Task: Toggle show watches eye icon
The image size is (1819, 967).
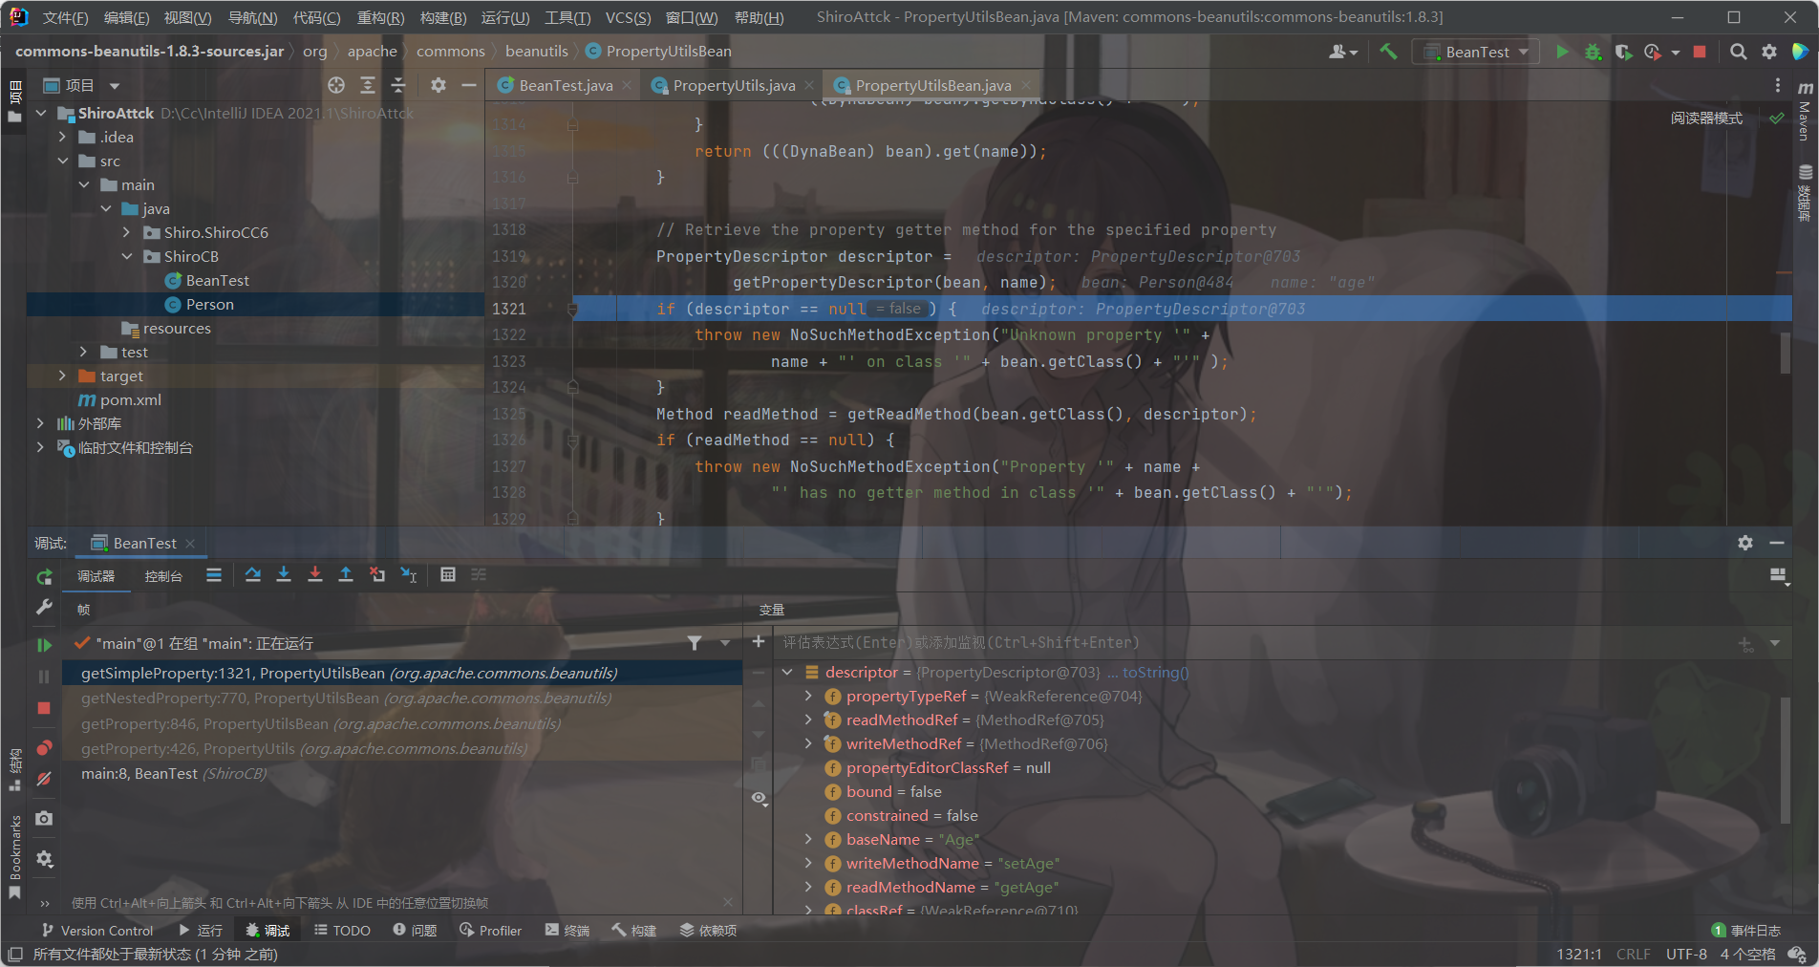Action: coord(759,798)
